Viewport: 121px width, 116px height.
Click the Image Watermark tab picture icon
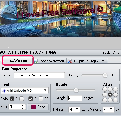point(35,61)
